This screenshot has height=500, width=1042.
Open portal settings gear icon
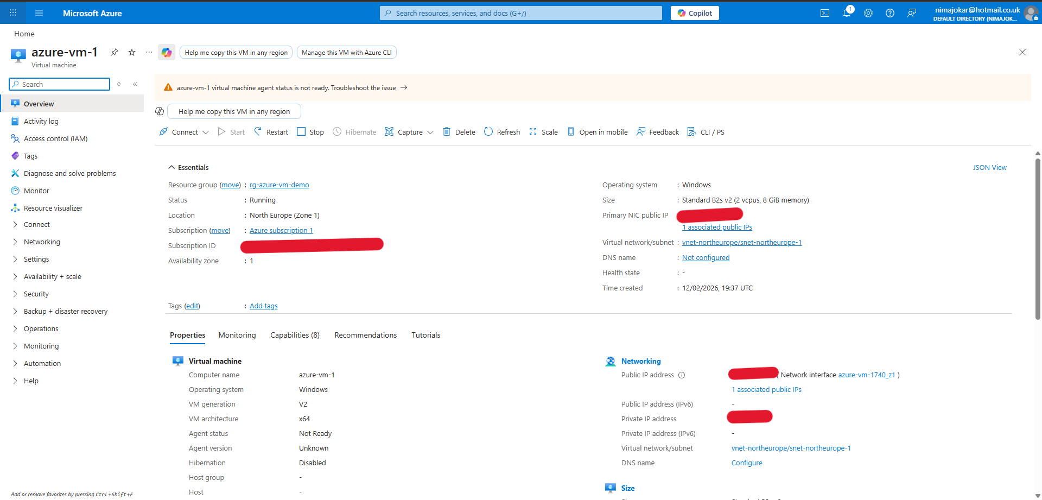click(868, 13)
